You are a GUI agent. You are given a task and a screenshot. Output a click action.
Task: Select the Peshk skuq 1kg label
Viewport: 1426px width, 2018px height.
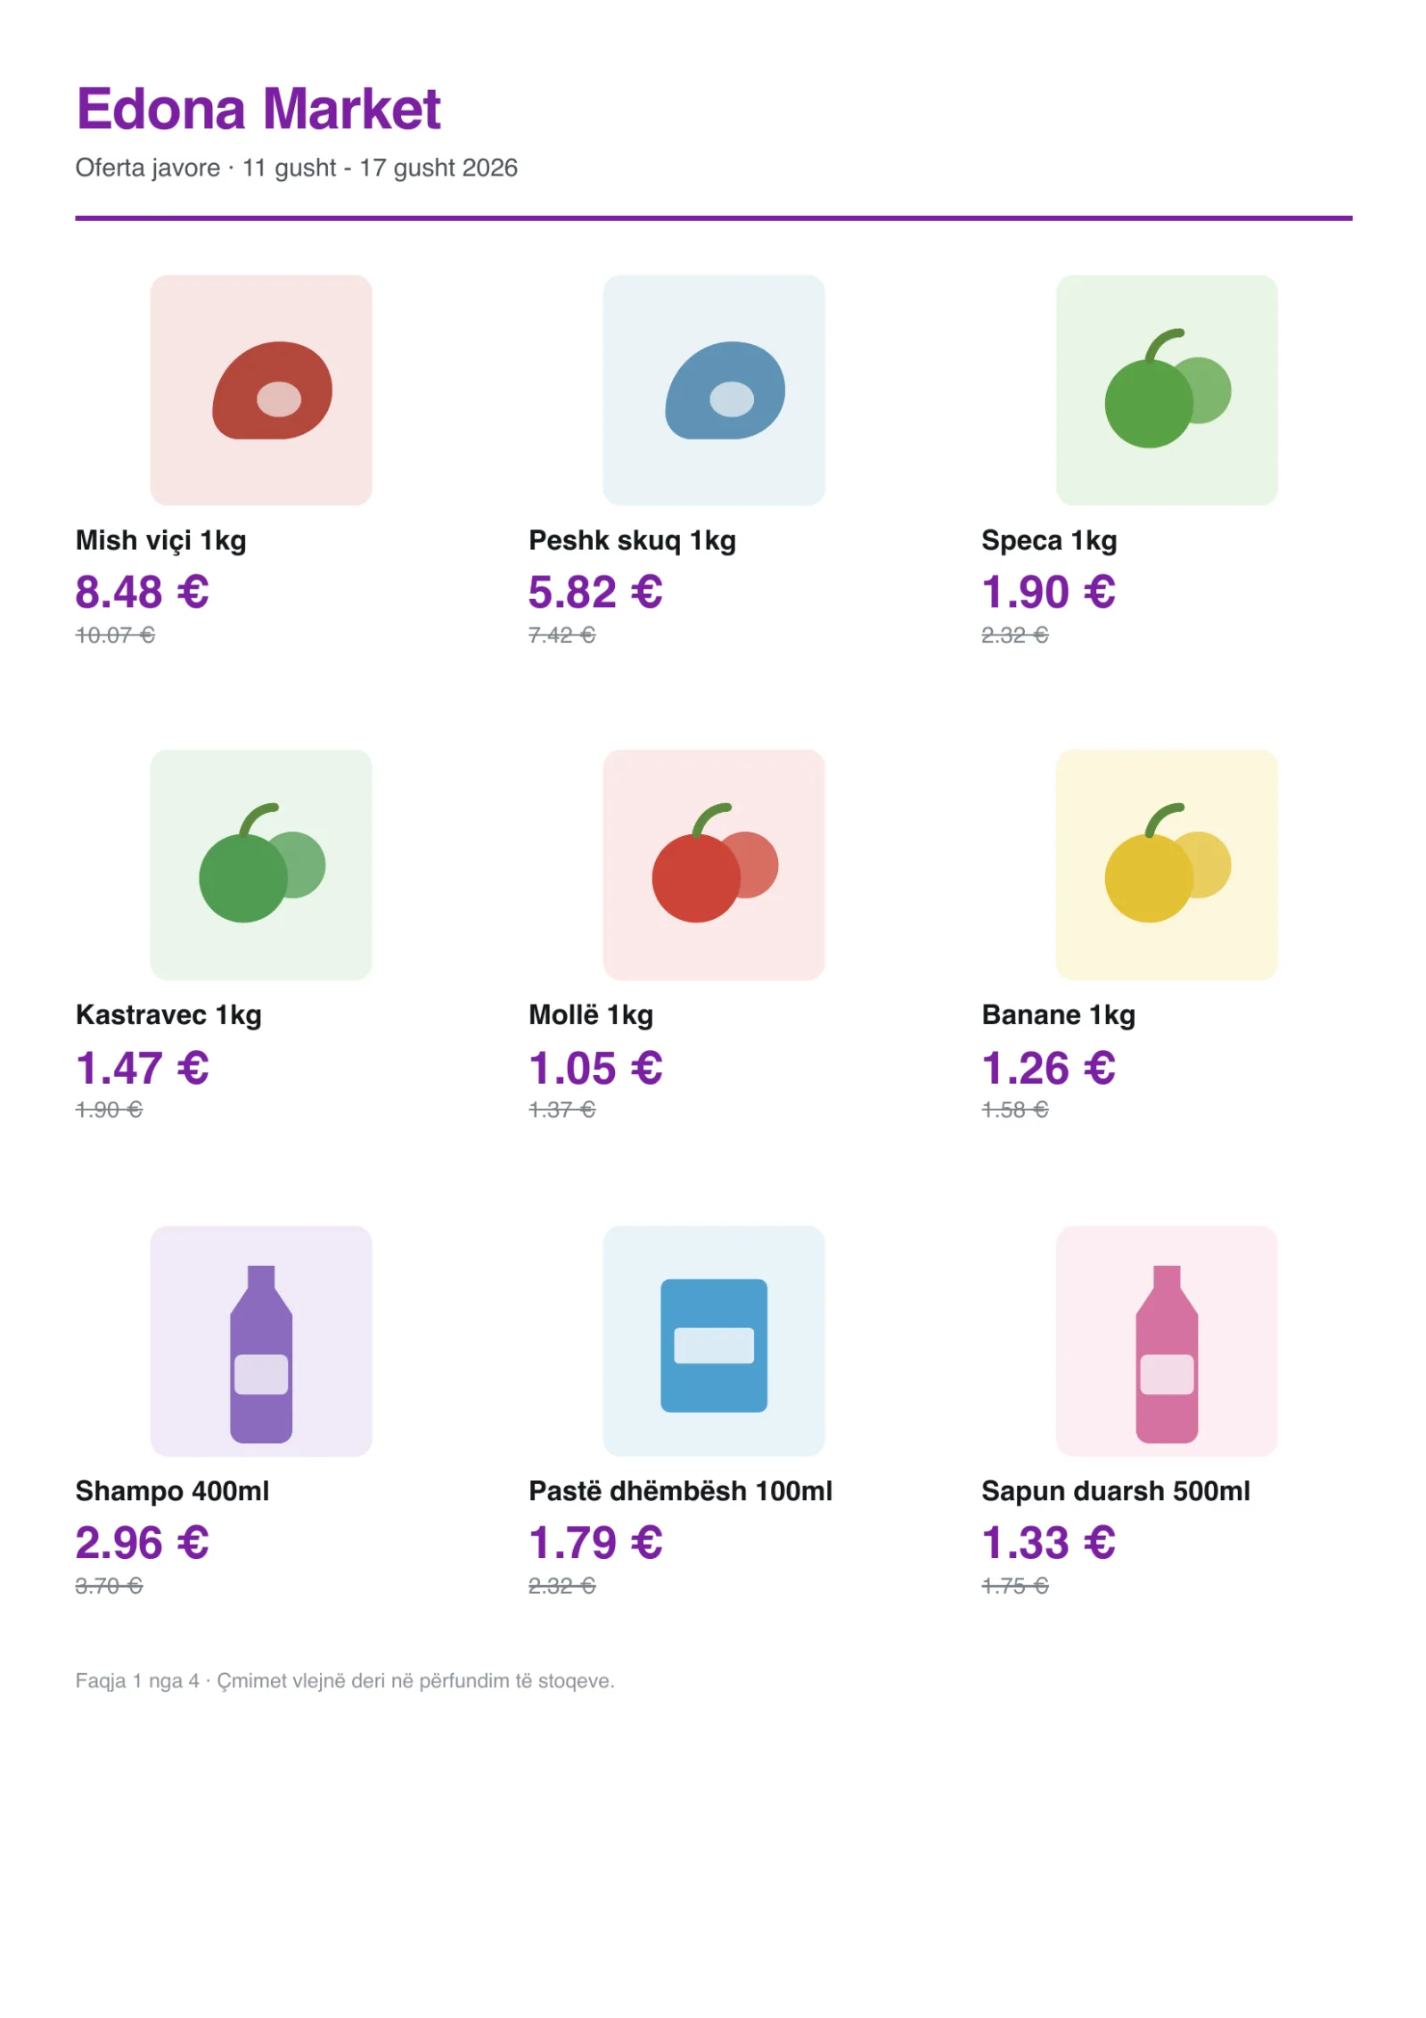coord(632,540)
